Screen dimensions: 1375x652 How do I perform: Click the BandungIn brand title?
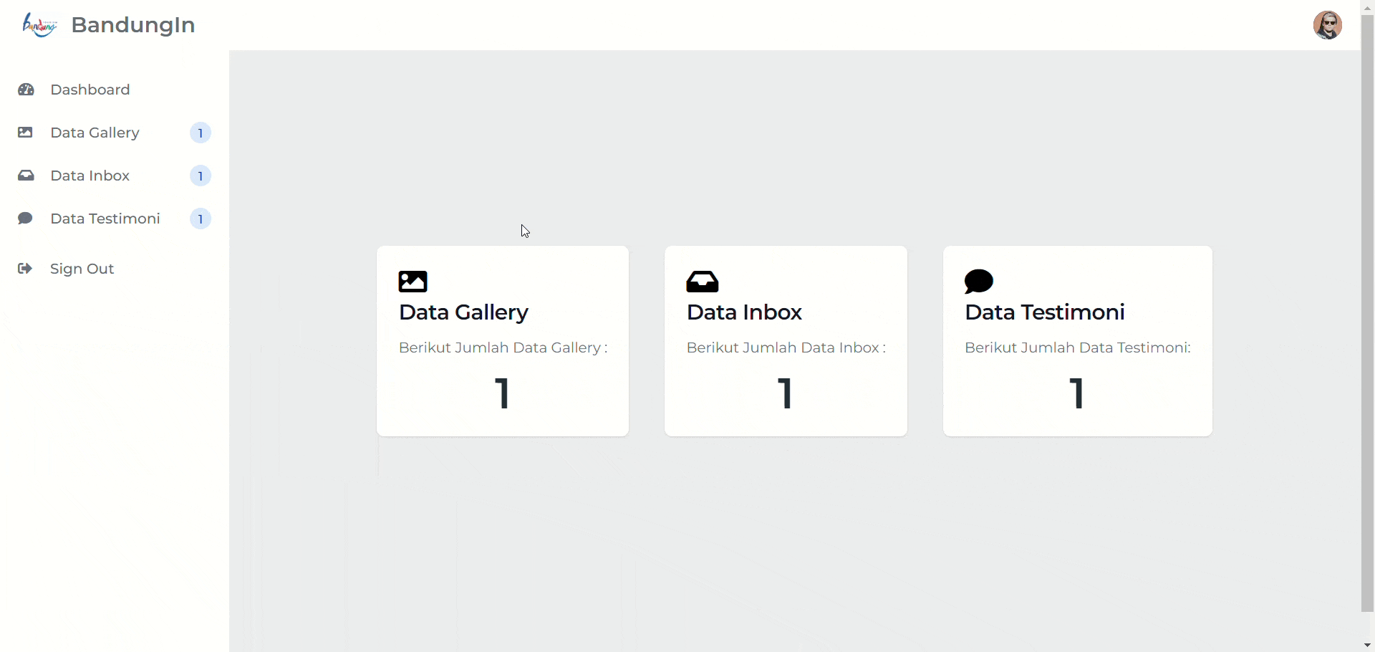(x=133, y=25)
